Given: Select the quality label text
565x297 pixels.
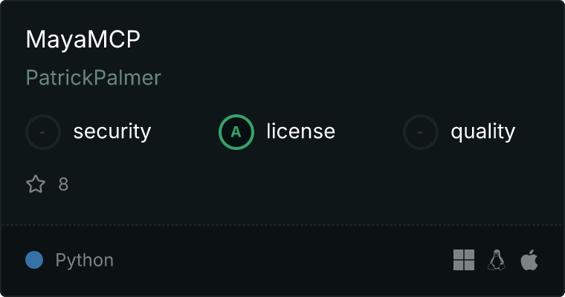Looking at the screenshot, I should [482, 131].
